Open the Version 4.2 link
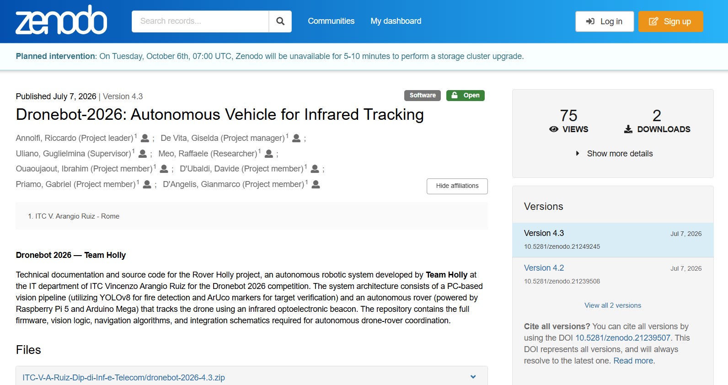728x385 pixels. (x=544, y=268)
